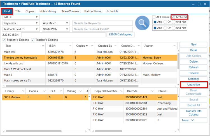Click the magnifying glass search icon

click(142, 23)
